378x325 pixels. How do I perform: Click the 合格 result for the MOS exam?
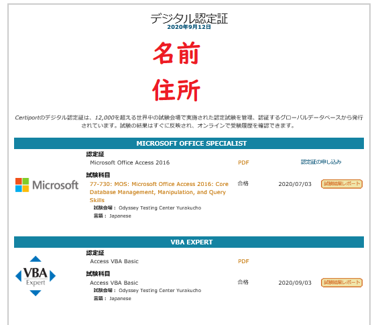(243, 183)
